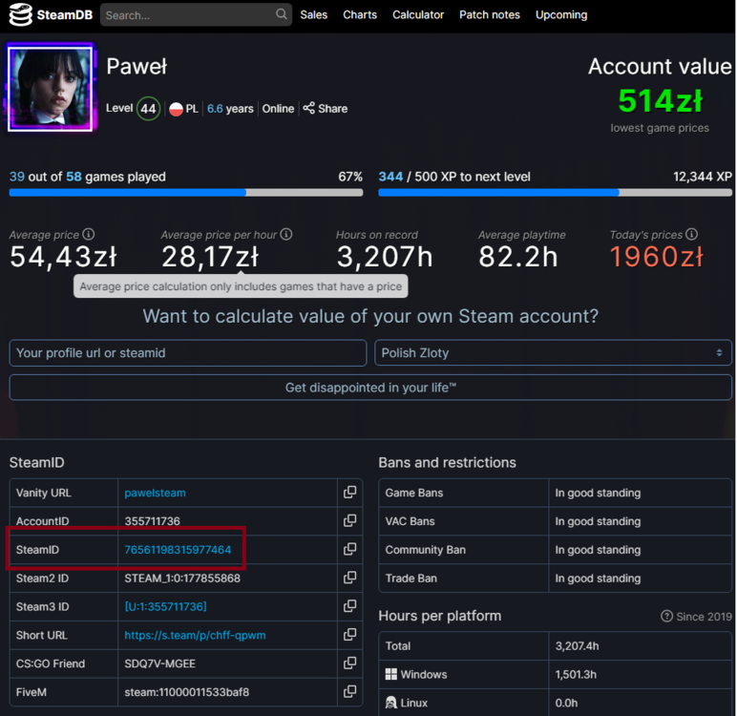Click the STEAM_1:0:177855868 value
This screenshot has height=716, width=737.
click(x=182, y=578)
